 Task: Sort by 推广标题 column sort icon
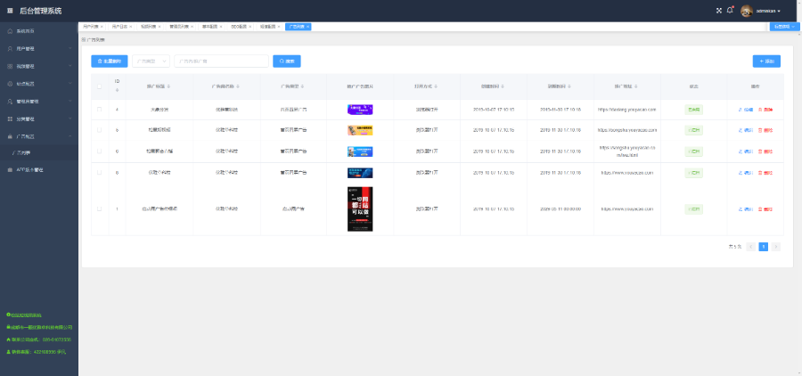pyautogui.click(x=168, y=86)
